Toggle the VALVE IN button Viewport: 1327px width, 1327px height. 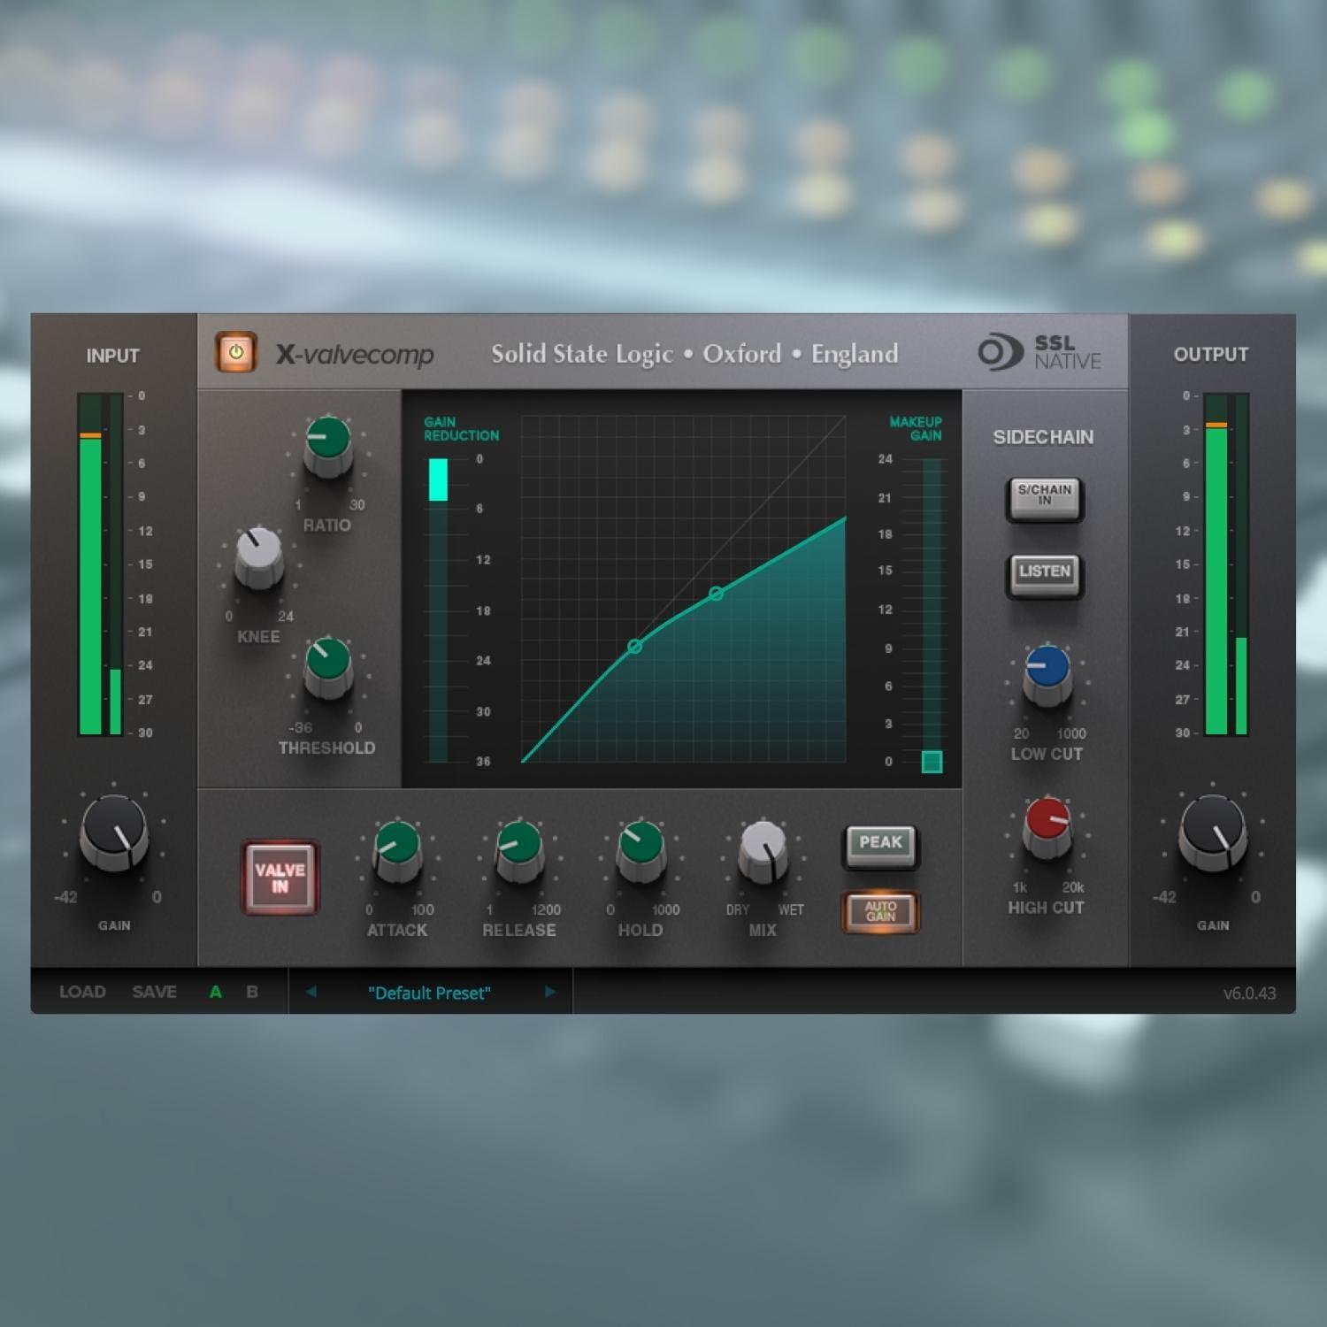280,878
